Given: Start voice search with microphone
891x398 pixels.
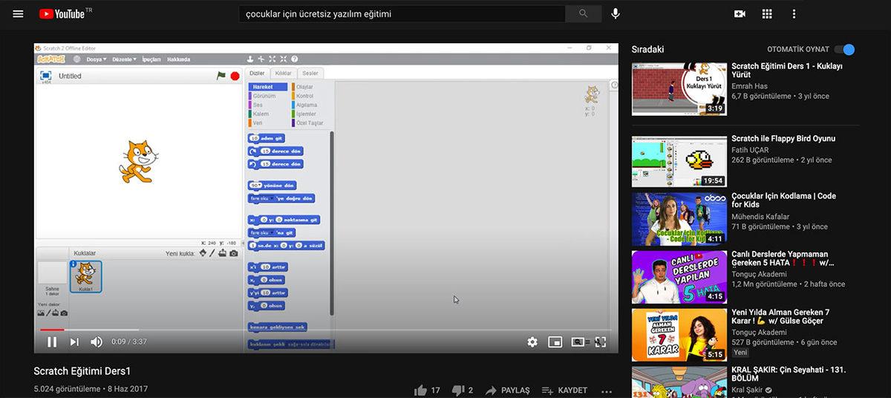Looking at the screenshot, I should point(616,14).
